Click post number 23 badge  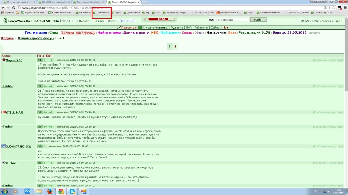(40, 112)
